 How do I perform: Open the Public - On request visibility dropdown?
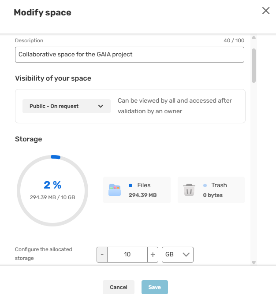coord(67,106)
